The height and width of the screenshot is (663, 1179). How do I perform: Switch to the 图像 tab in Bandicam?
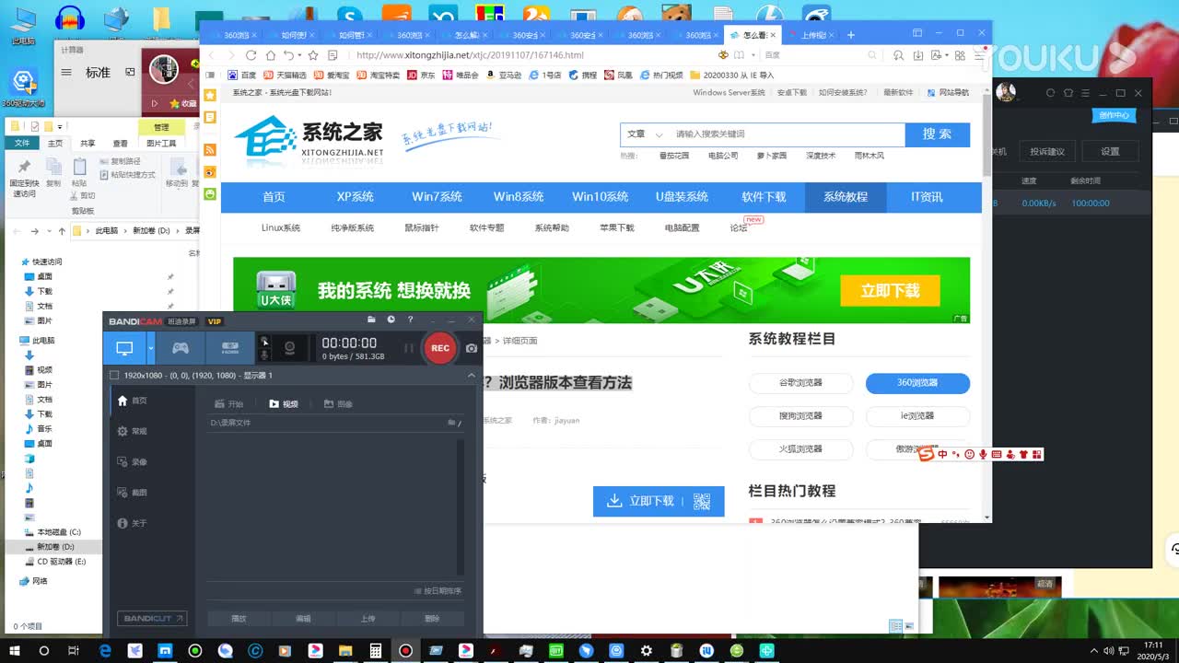point(338,403)
